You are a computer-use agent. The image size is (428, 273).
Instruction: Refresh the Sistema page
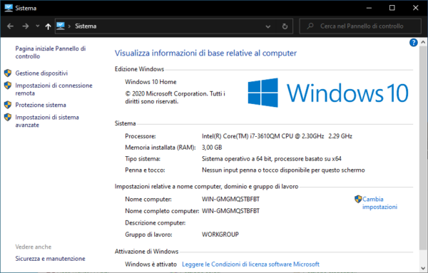[x=285, y=26]
